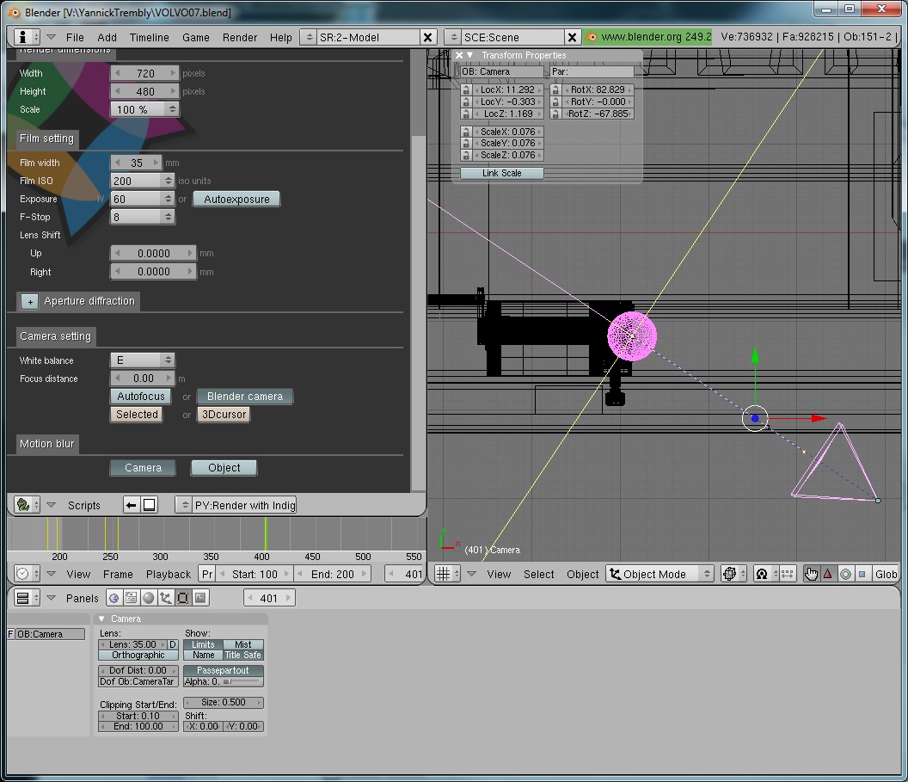The image size is (908, 782).
Task: Click the viewport draw type icon
Action: (730, 573)
